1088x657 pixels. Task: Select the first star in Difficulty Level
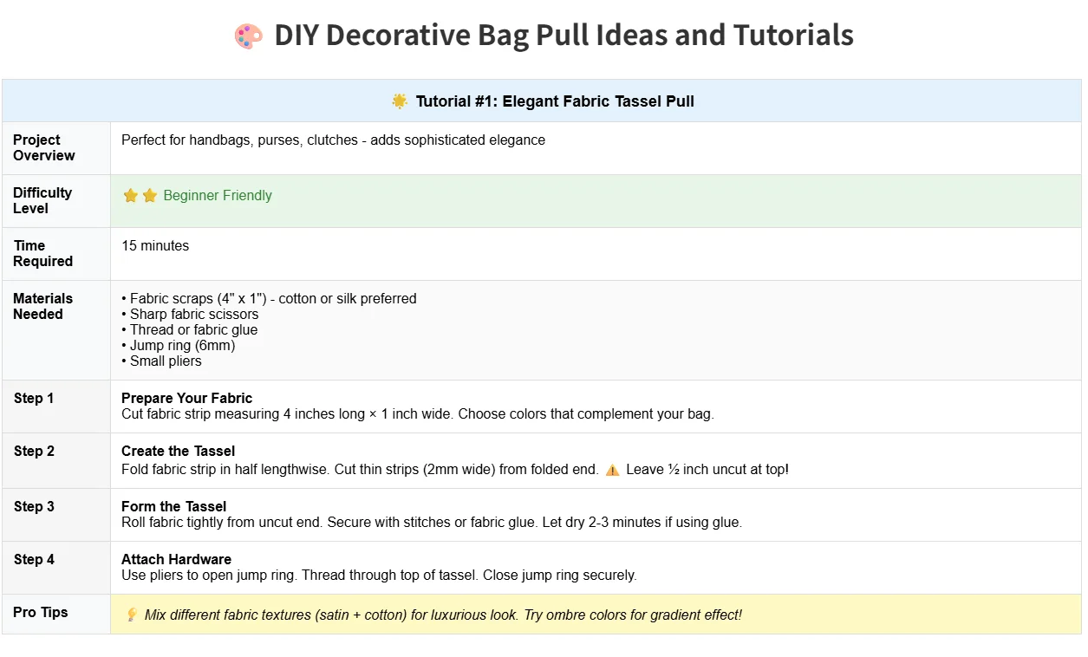pyautogui.click(x=130, y=195)
